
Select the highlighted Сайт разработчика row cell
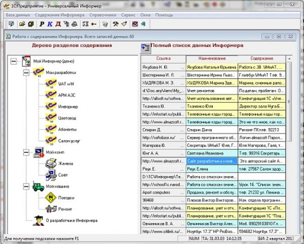click(x=211, y=161)
